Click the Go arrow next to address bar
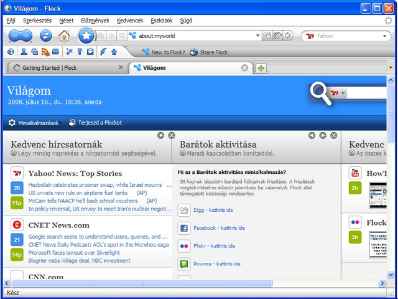Image resolution: width=398 pixels, height=299 pixels. point(288,36)
